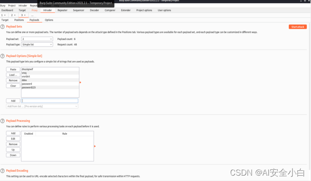The image size is (311, 181).
Task: Select attack tab number 3
Action: [22, 15]
